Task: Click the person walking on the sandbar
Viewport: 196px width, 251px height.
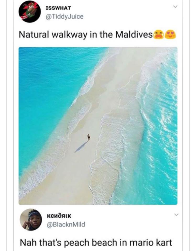Action: [x=89, y=137]
